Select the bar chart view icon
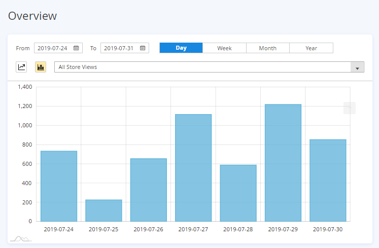This screenshot has height=248, width=379. 40,67
